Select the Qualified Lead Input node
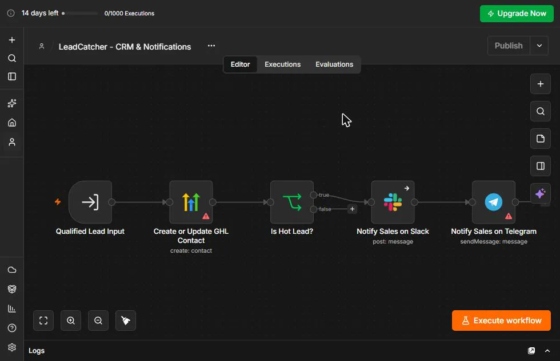 (90, 202)
